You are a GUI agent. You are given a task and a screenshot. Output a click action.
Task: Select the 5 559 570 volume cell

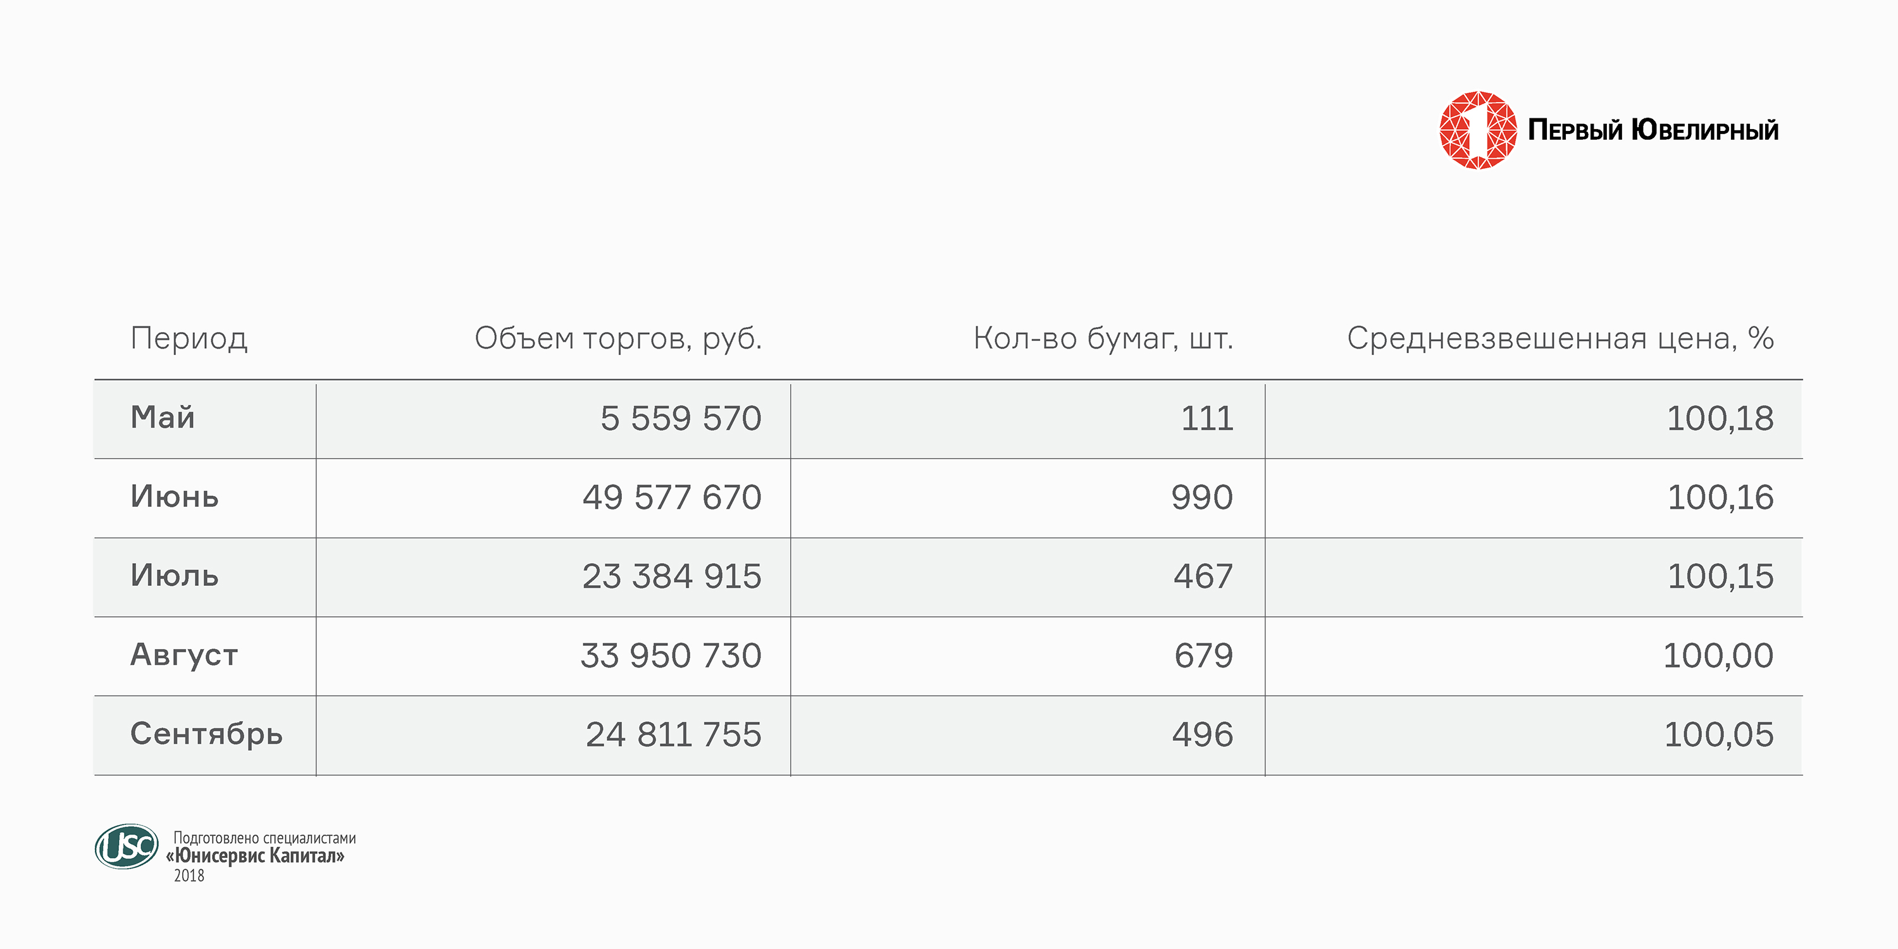(680, 418)
